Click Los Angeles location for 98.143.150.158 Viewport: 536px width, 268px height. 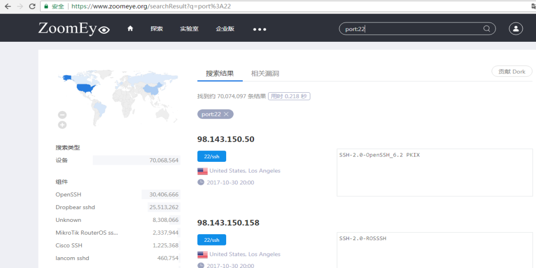[264, 254]
